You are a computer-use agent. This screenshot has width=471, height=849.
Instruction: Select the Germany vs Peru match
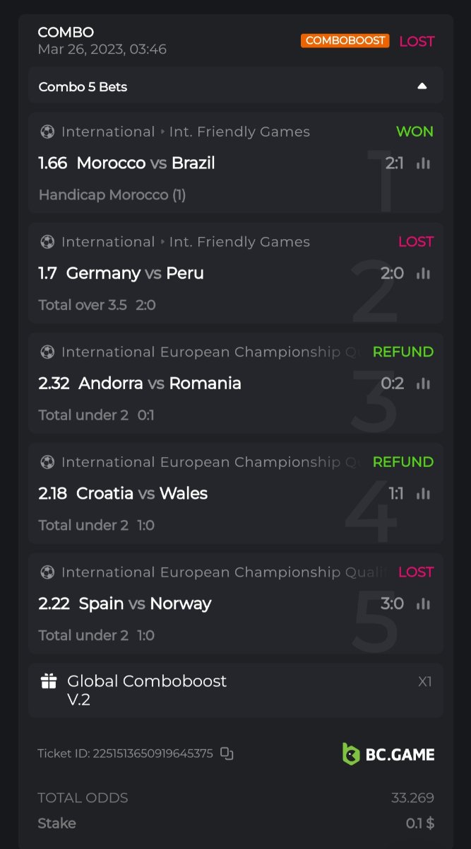[135, 274]
